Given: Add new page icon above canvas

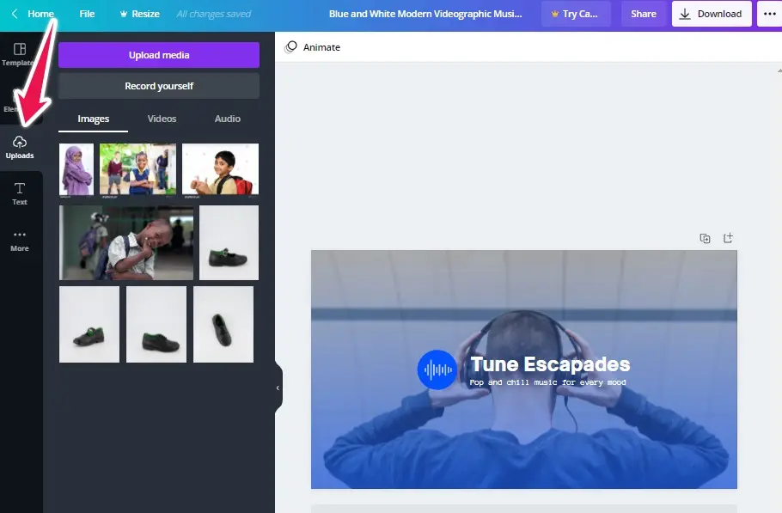Looking at the screenshot, I should point(728,238).
